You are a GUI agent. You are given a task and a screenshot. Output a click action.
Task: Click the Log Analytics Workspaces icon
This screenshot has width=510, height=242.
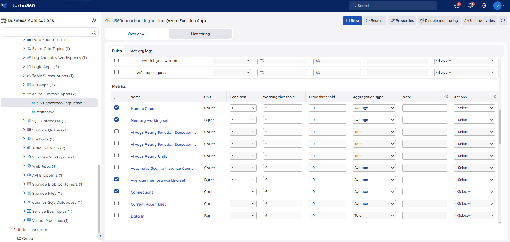click(x=29, y=57)
